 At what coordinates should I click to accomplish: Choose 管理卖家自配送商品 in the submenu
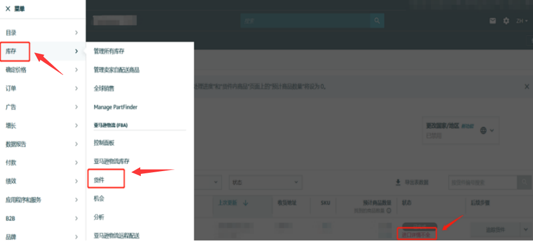click(x=117, y=70)
